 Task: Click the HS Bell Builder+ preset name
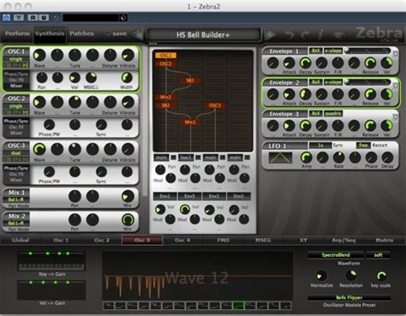(x=203, y=35)
